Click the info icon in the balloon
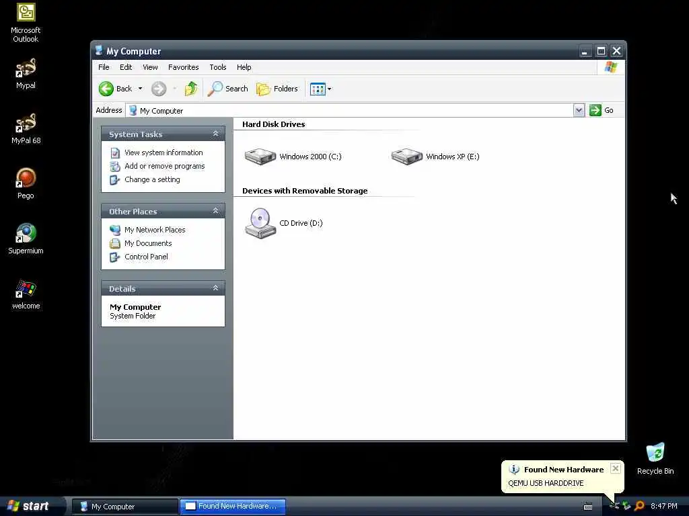 (513, 470)
